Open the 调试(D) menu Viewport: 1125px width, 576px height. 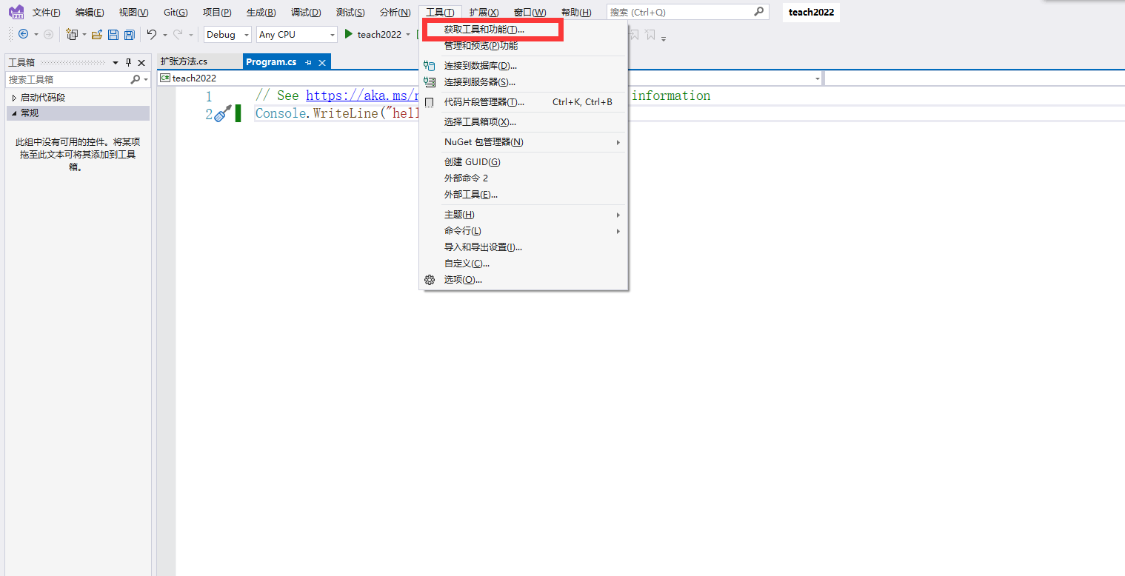[x=306, y=13]
